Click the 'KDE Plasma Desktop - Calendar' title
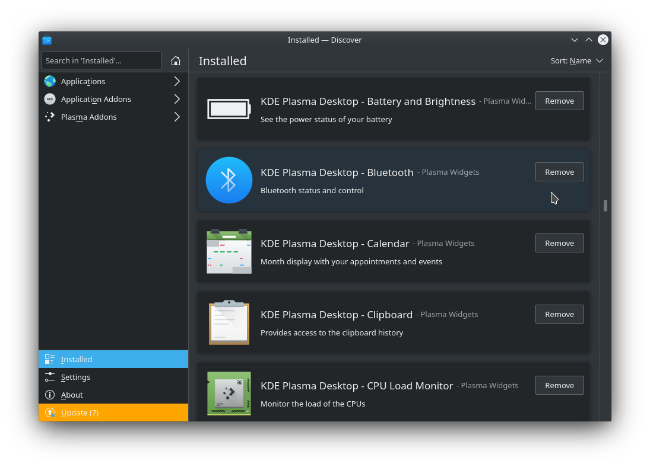650x467 pixels. (335, 244)
